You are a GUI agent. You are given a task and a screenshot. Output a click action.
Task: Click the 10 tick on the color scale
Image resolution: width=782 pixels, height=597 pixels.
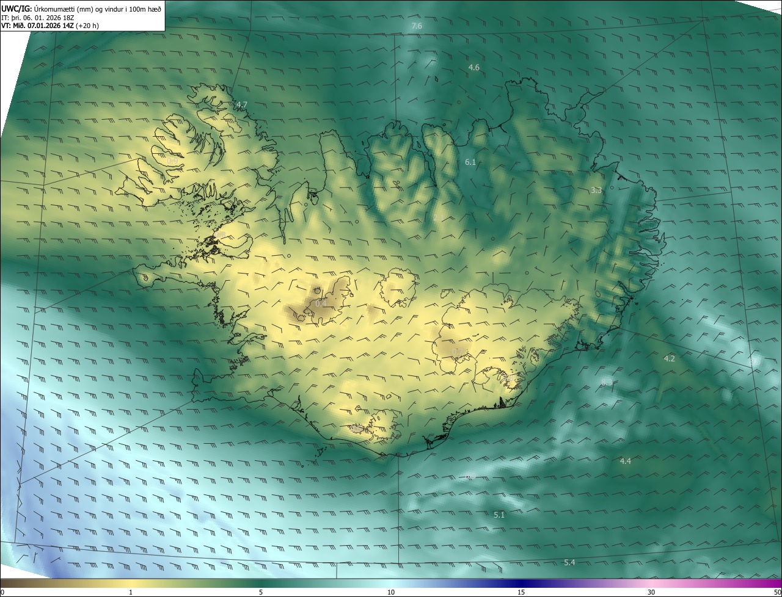tap(391, 592)
